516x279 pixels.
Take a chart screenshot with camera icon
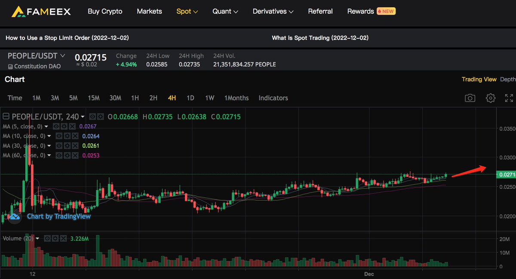pyautogui.click(x=470, y=98)
